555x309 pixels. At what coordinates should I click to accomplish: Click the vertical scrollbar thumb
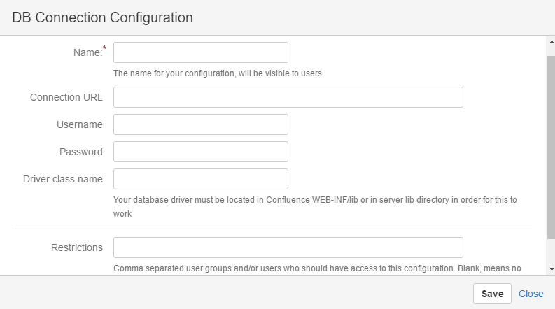(551, 147)
